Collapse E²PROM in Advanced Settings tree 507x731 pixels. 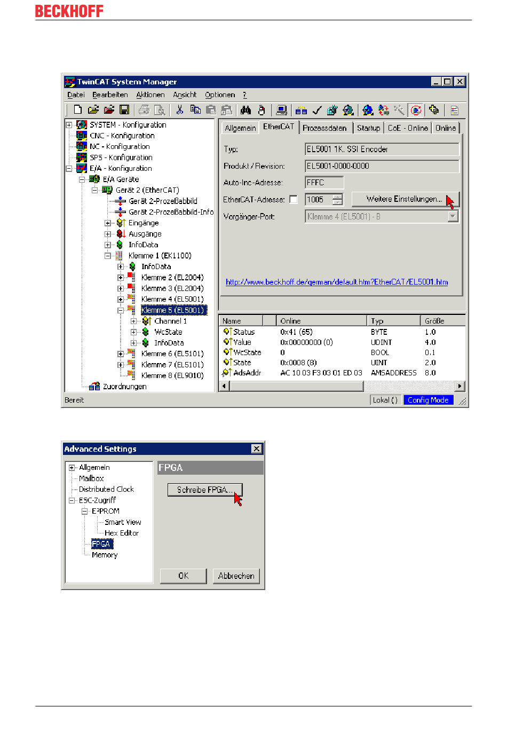[84, 511]
